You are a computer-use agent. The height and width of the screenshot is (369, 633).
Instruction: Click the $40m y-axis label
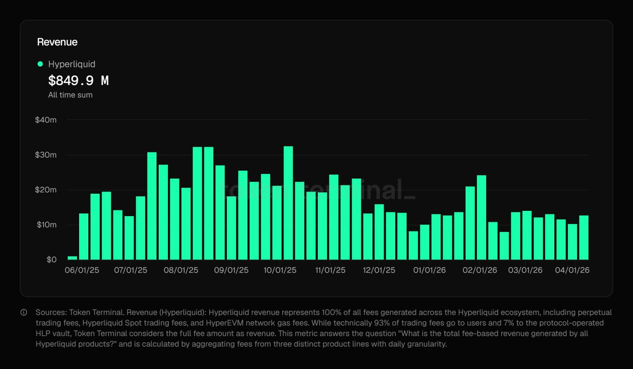[46, 120]
